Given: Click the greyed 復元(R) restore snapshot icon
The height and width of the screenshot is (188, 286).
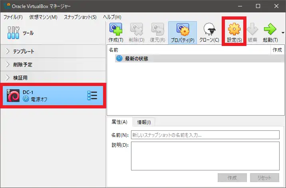Looking at the screenshot, I should tap(158, 29).
